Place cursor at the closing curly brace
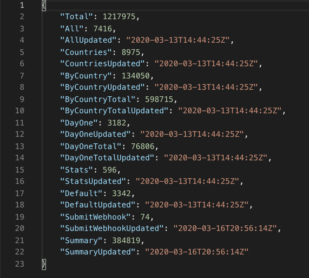Screen dimensions: 309x278 click(44, 264)
